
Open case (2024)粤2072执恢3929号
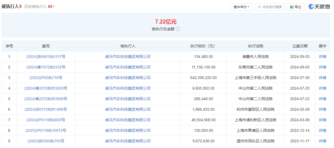(46, 88)
